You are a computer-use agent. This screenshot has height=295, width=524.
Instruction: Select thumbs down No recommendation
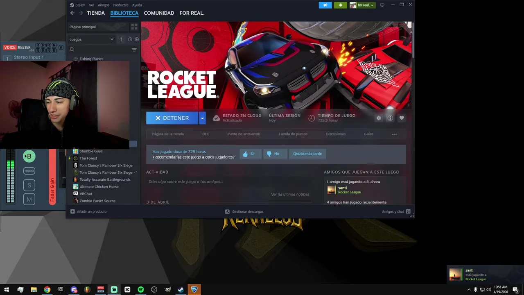275,154
